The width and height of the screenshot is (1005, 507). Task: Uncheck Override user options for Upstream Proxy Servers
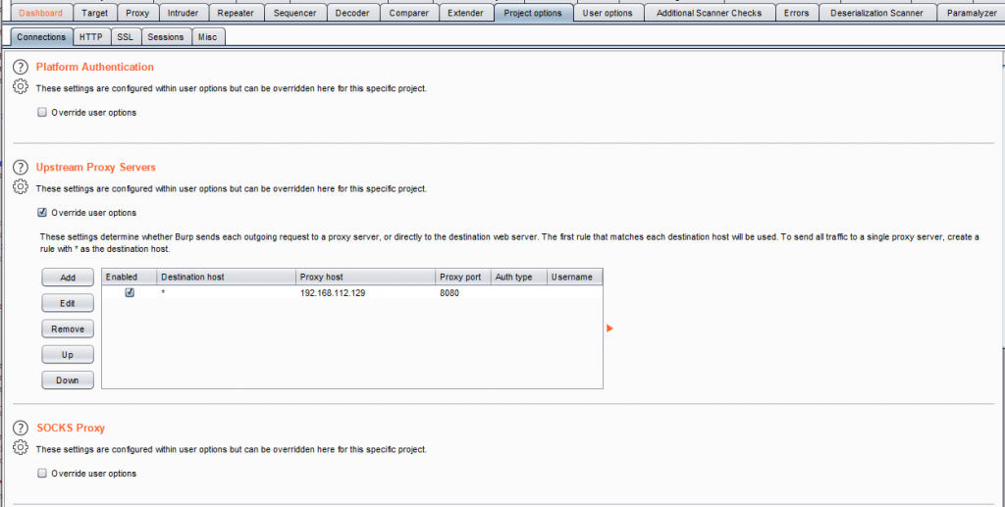(42, 213)
